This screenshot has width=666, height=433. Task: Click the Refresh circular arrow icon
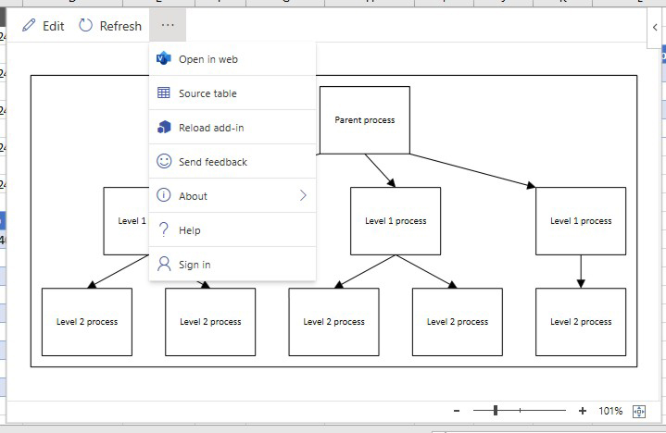coord(85,26)
